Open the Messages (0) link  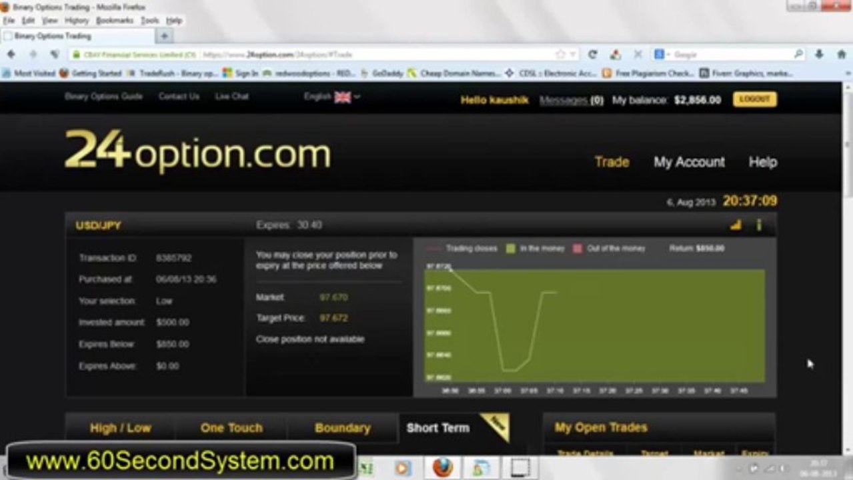point(571,100)
